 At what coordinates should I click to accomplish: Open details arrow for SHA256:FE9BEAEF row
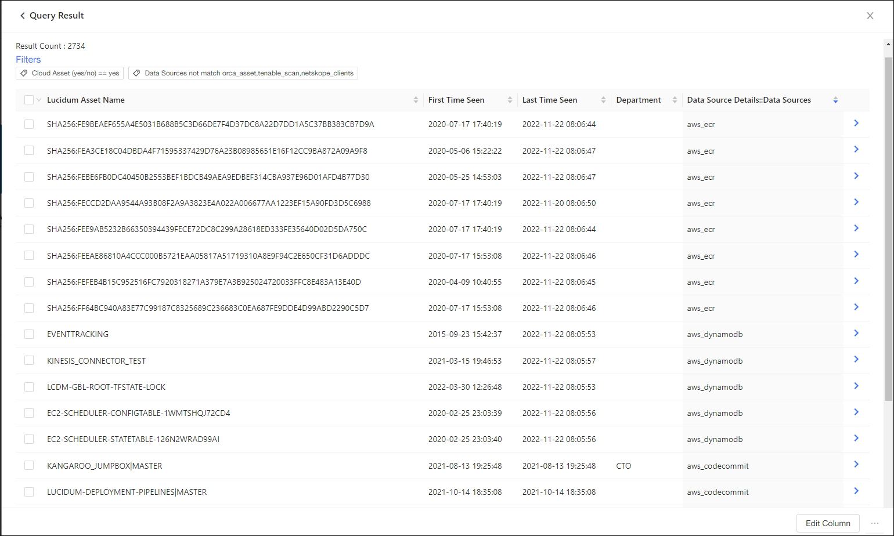point(856,123)
